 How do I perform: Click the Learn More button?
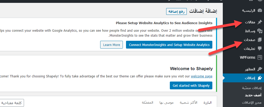(111, 45)
